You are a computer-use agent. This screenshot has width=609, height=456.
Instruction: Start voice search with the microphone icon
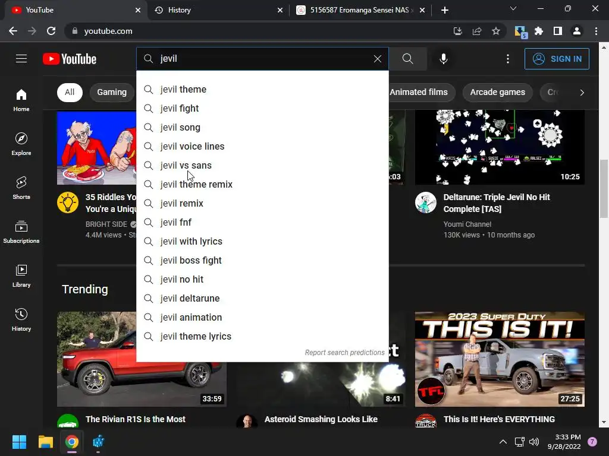(x=443, y=59)
